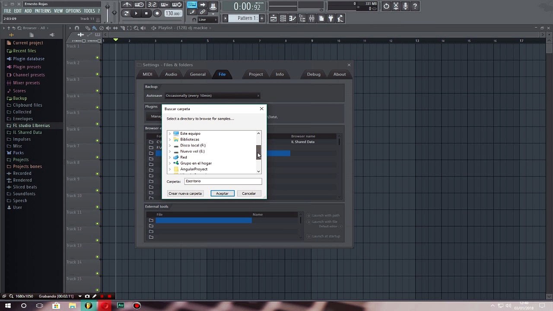Click the tempo 130.000 field
The height and width of the screenshot is (311, 553).
[x=173, y=13]
